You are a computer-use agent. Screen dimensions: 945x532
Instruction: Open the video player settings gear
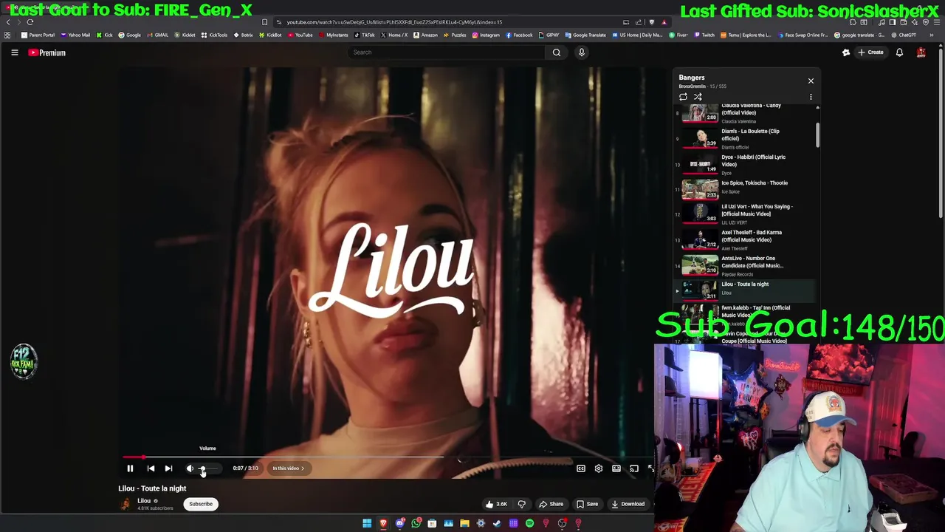pos(599,468)
